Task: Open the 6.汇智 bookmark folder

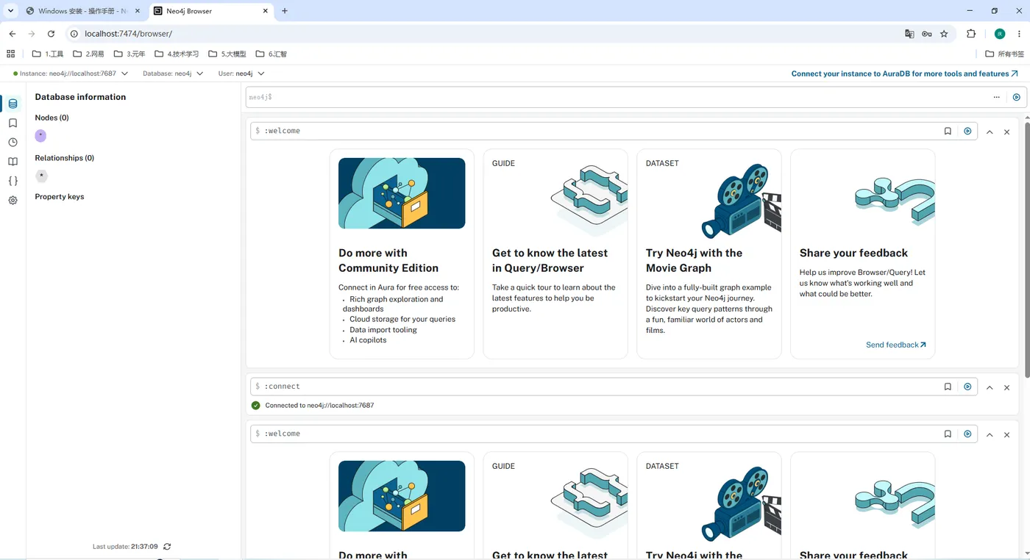Action: tap(271, 54)
